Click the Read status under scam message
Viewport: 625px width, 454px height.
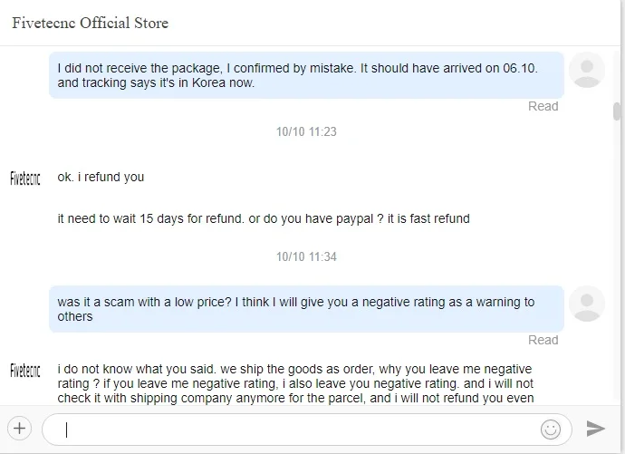543,340
